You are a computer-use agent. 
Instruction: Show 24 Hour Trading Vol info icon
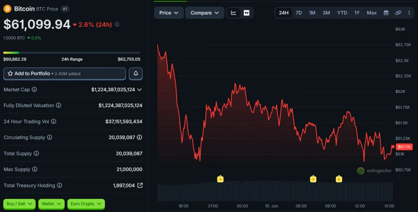tap(54, 121)
